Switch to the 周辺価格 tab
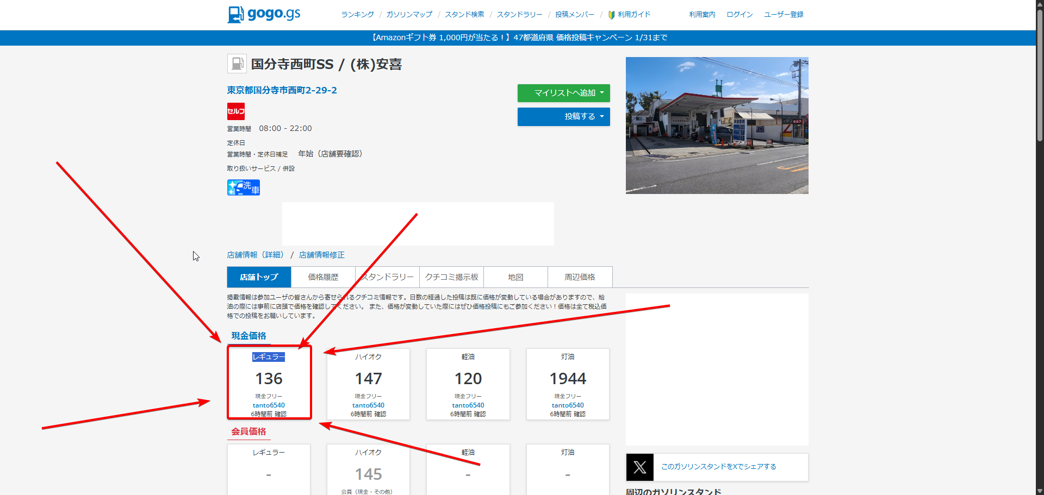The image size is (1044, 495). tap(580, 277)
